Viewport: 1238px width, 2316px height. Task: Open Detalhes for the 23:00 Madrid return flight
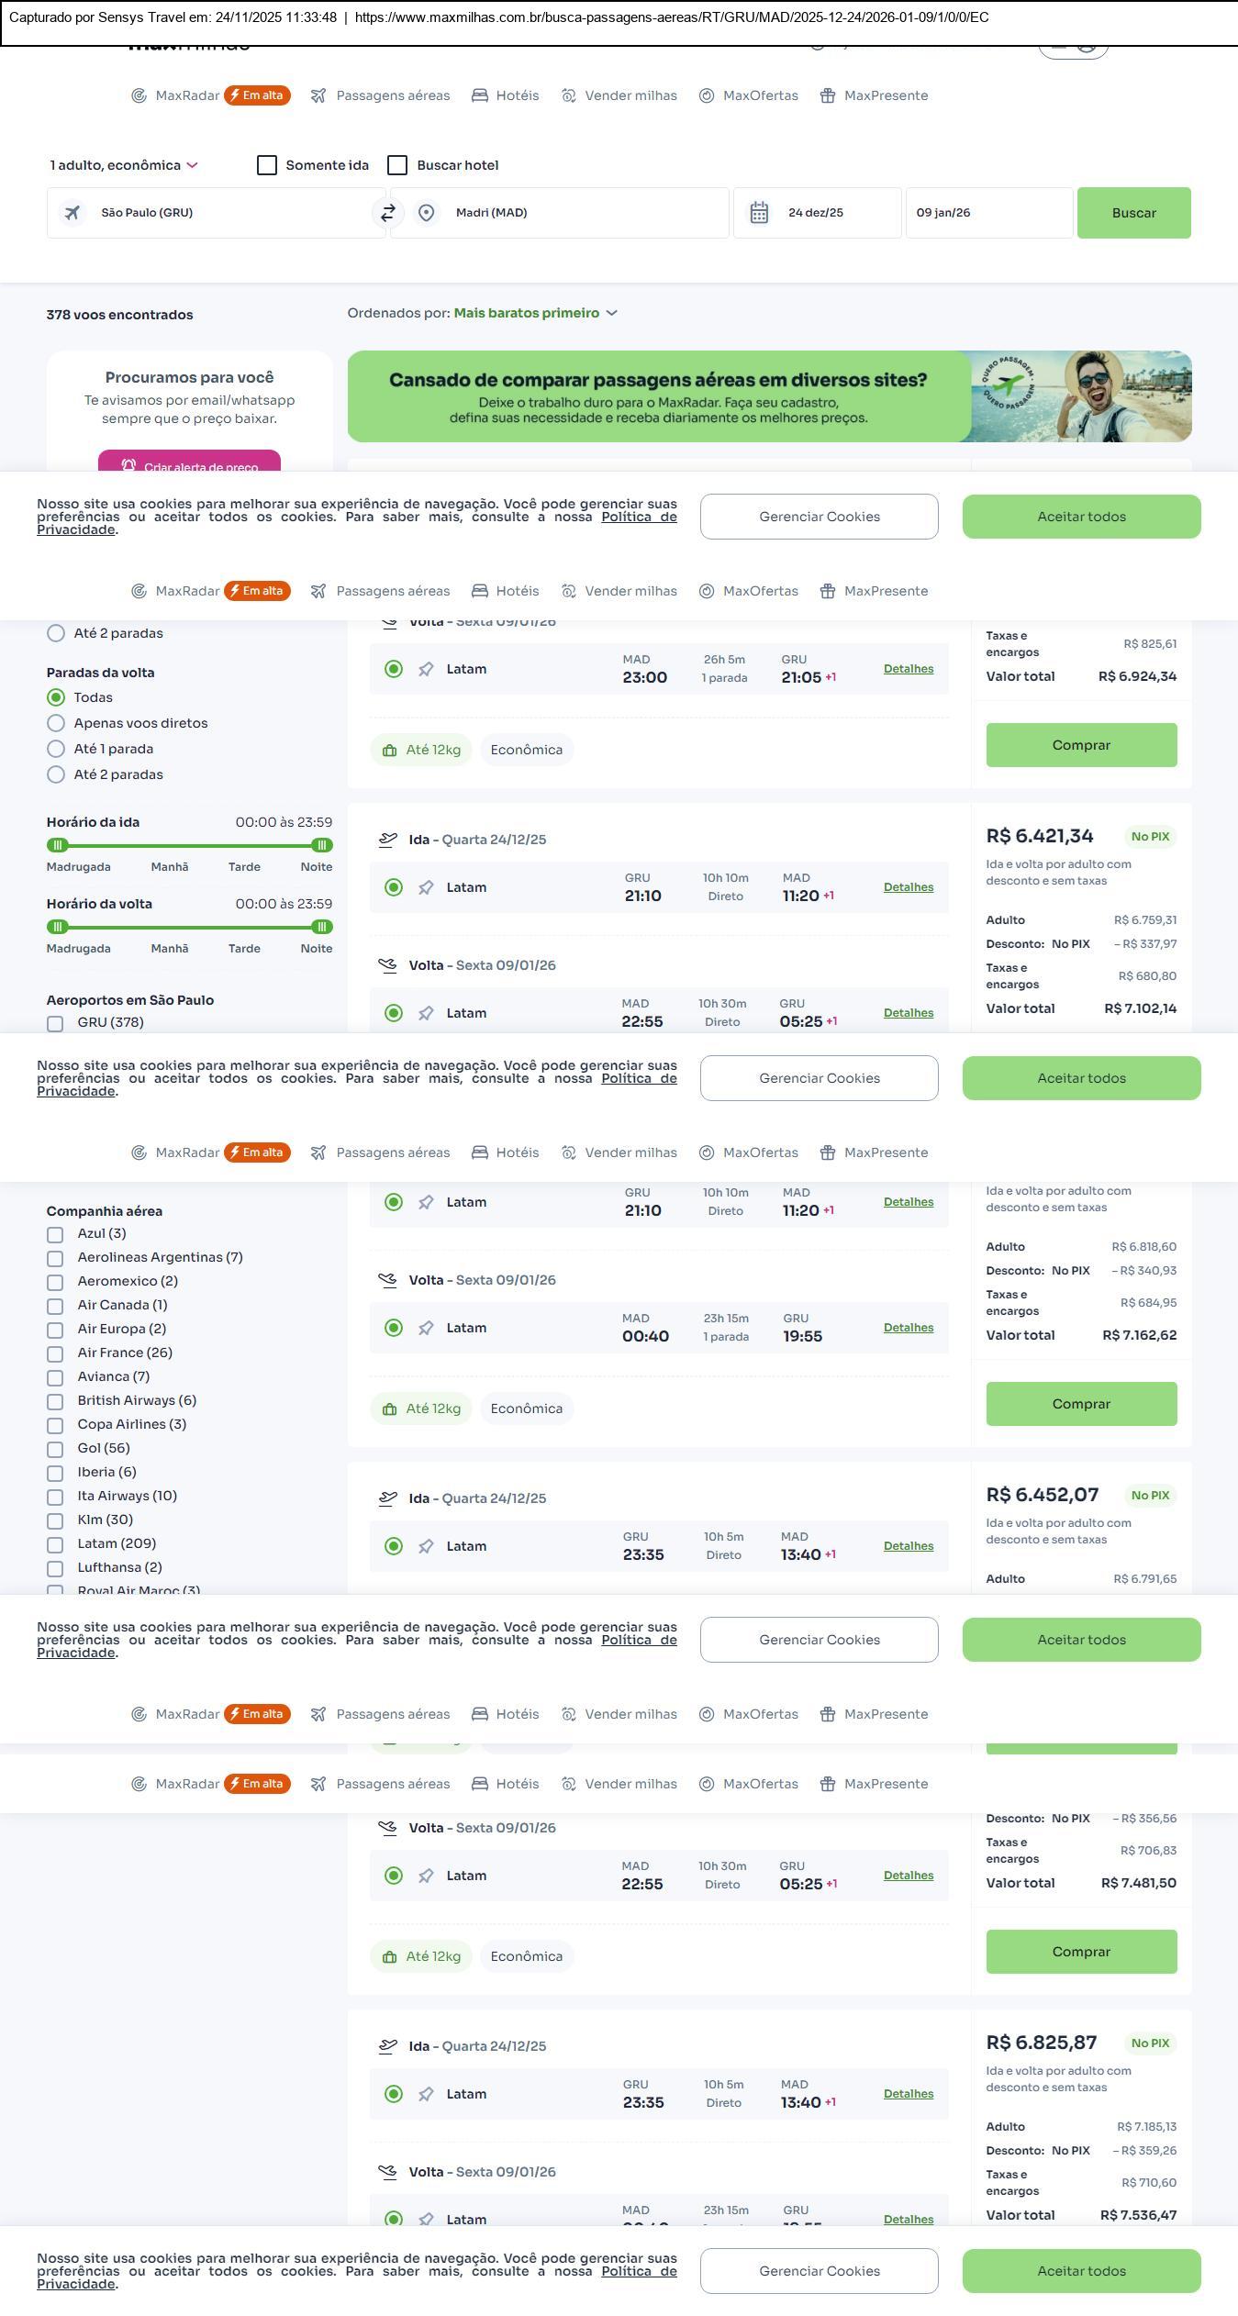click(x=908, y=669)
